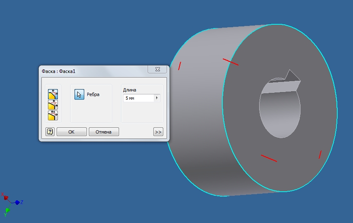
Task: Select the Distance chamfer mode icon
Action: pyautogui.click(x=53, y=94)
